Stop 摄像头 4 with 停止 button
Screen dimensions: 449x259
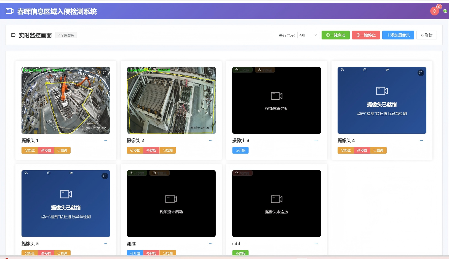pyautogui.click(x=346, y=150)
